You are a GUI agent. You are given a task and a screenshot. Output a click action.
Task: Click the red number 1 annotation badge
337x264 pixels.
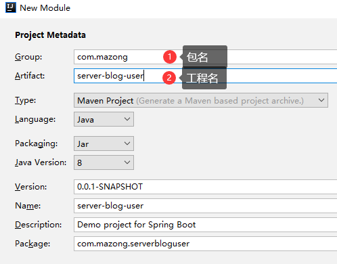click(x=170, y=57)
